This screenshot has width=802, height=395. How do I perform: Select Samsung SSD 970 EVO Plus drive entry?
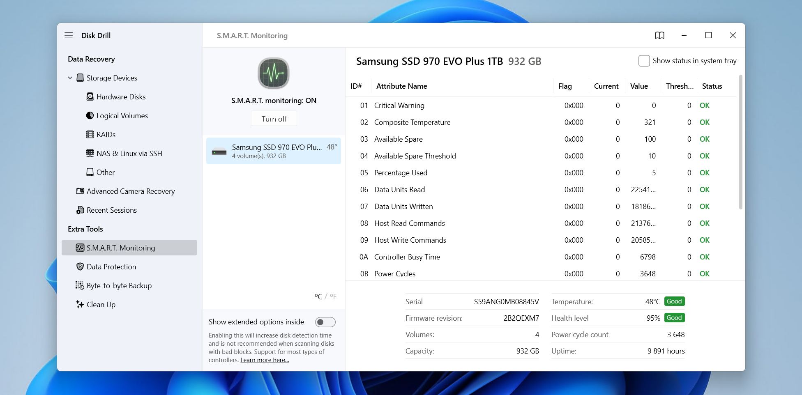click(x=274, y=151)
